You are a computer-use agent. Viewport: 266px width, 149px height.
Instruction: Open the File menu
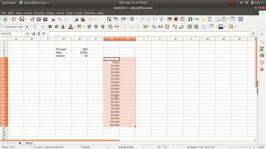[x=3, y=13]
